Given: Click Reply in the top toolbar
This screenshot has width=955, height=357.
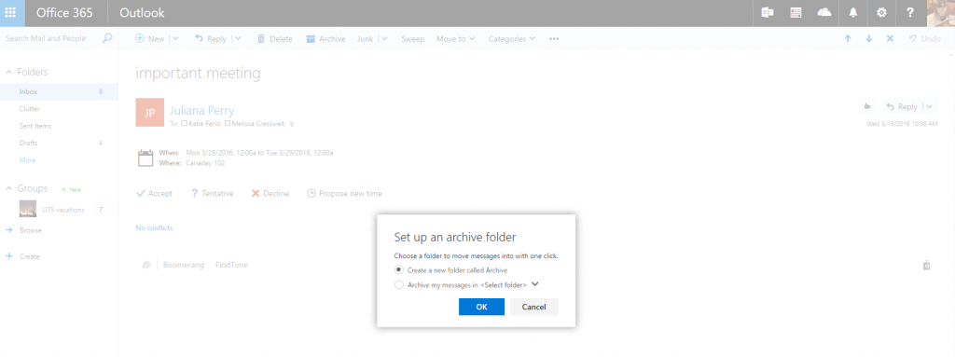Looking at the screenshot, I should [210, 38].
